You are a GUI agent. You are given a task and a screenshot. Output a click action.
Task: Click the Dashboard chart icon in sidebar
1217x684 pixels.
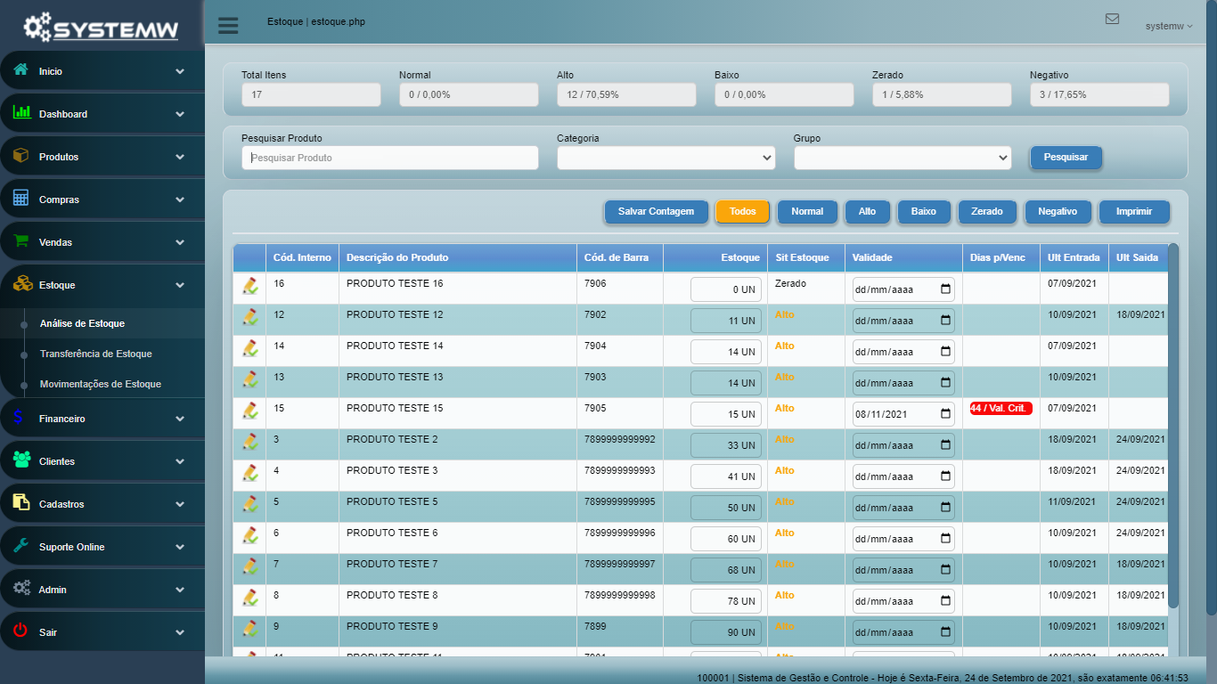(x=21, y=113)
